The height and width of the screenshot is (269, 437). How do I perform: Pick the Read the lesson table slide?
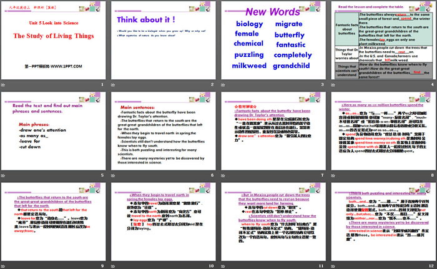pos(381,45)
